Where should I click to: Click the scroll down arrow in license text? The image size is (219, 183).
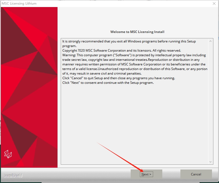[x=210, y=162]
